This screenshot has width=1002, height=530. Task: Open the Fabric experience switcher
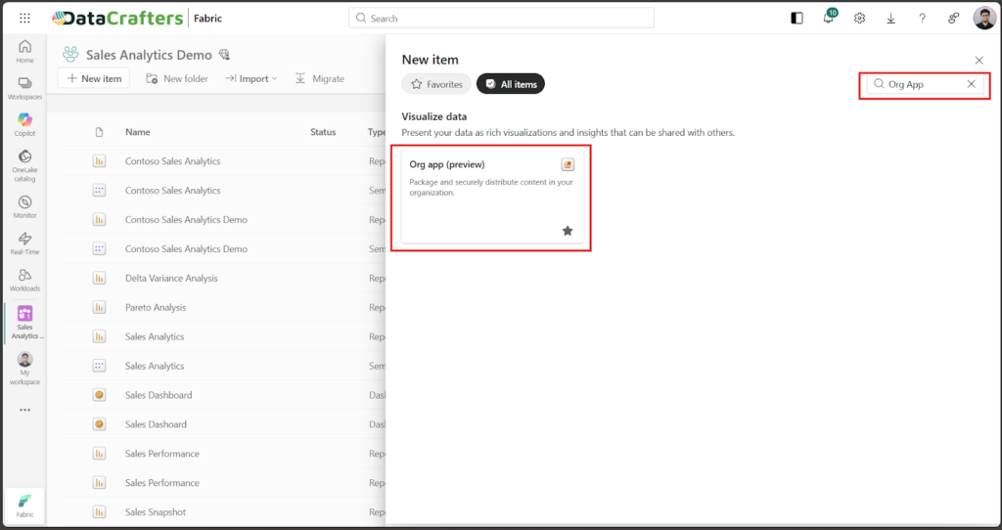24,505
